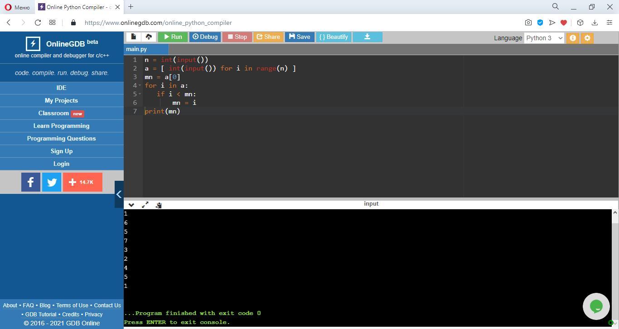
Task: Open Programming Questions section
Action: point(62,138)
